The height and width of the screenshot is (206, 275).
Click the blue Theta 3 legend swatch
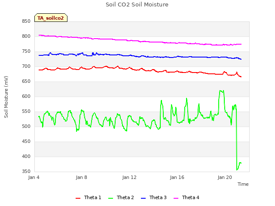pos(143,198)
